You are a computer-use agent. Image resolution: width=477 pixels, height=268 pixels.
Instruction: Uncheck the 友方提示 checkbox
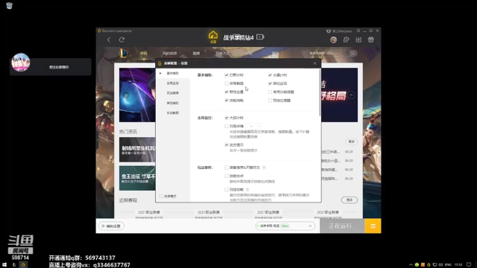tap(227, 145)
